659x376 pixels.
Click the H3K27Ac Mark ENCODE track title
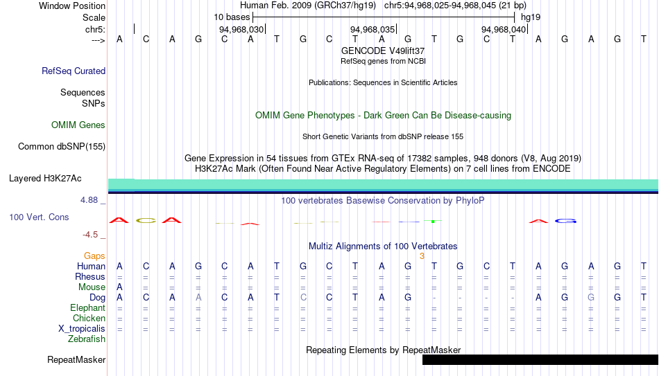(383, 169)
